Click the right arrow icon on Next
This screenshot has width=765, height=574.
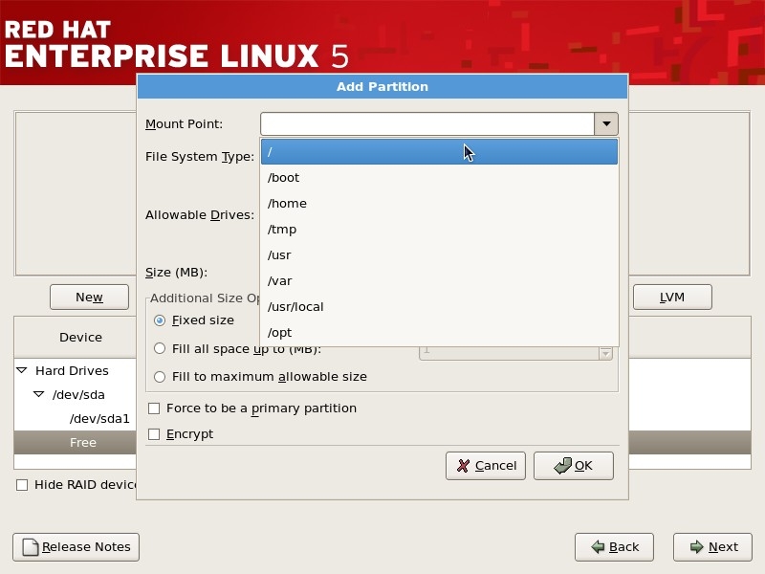click(x=697, y=547)
